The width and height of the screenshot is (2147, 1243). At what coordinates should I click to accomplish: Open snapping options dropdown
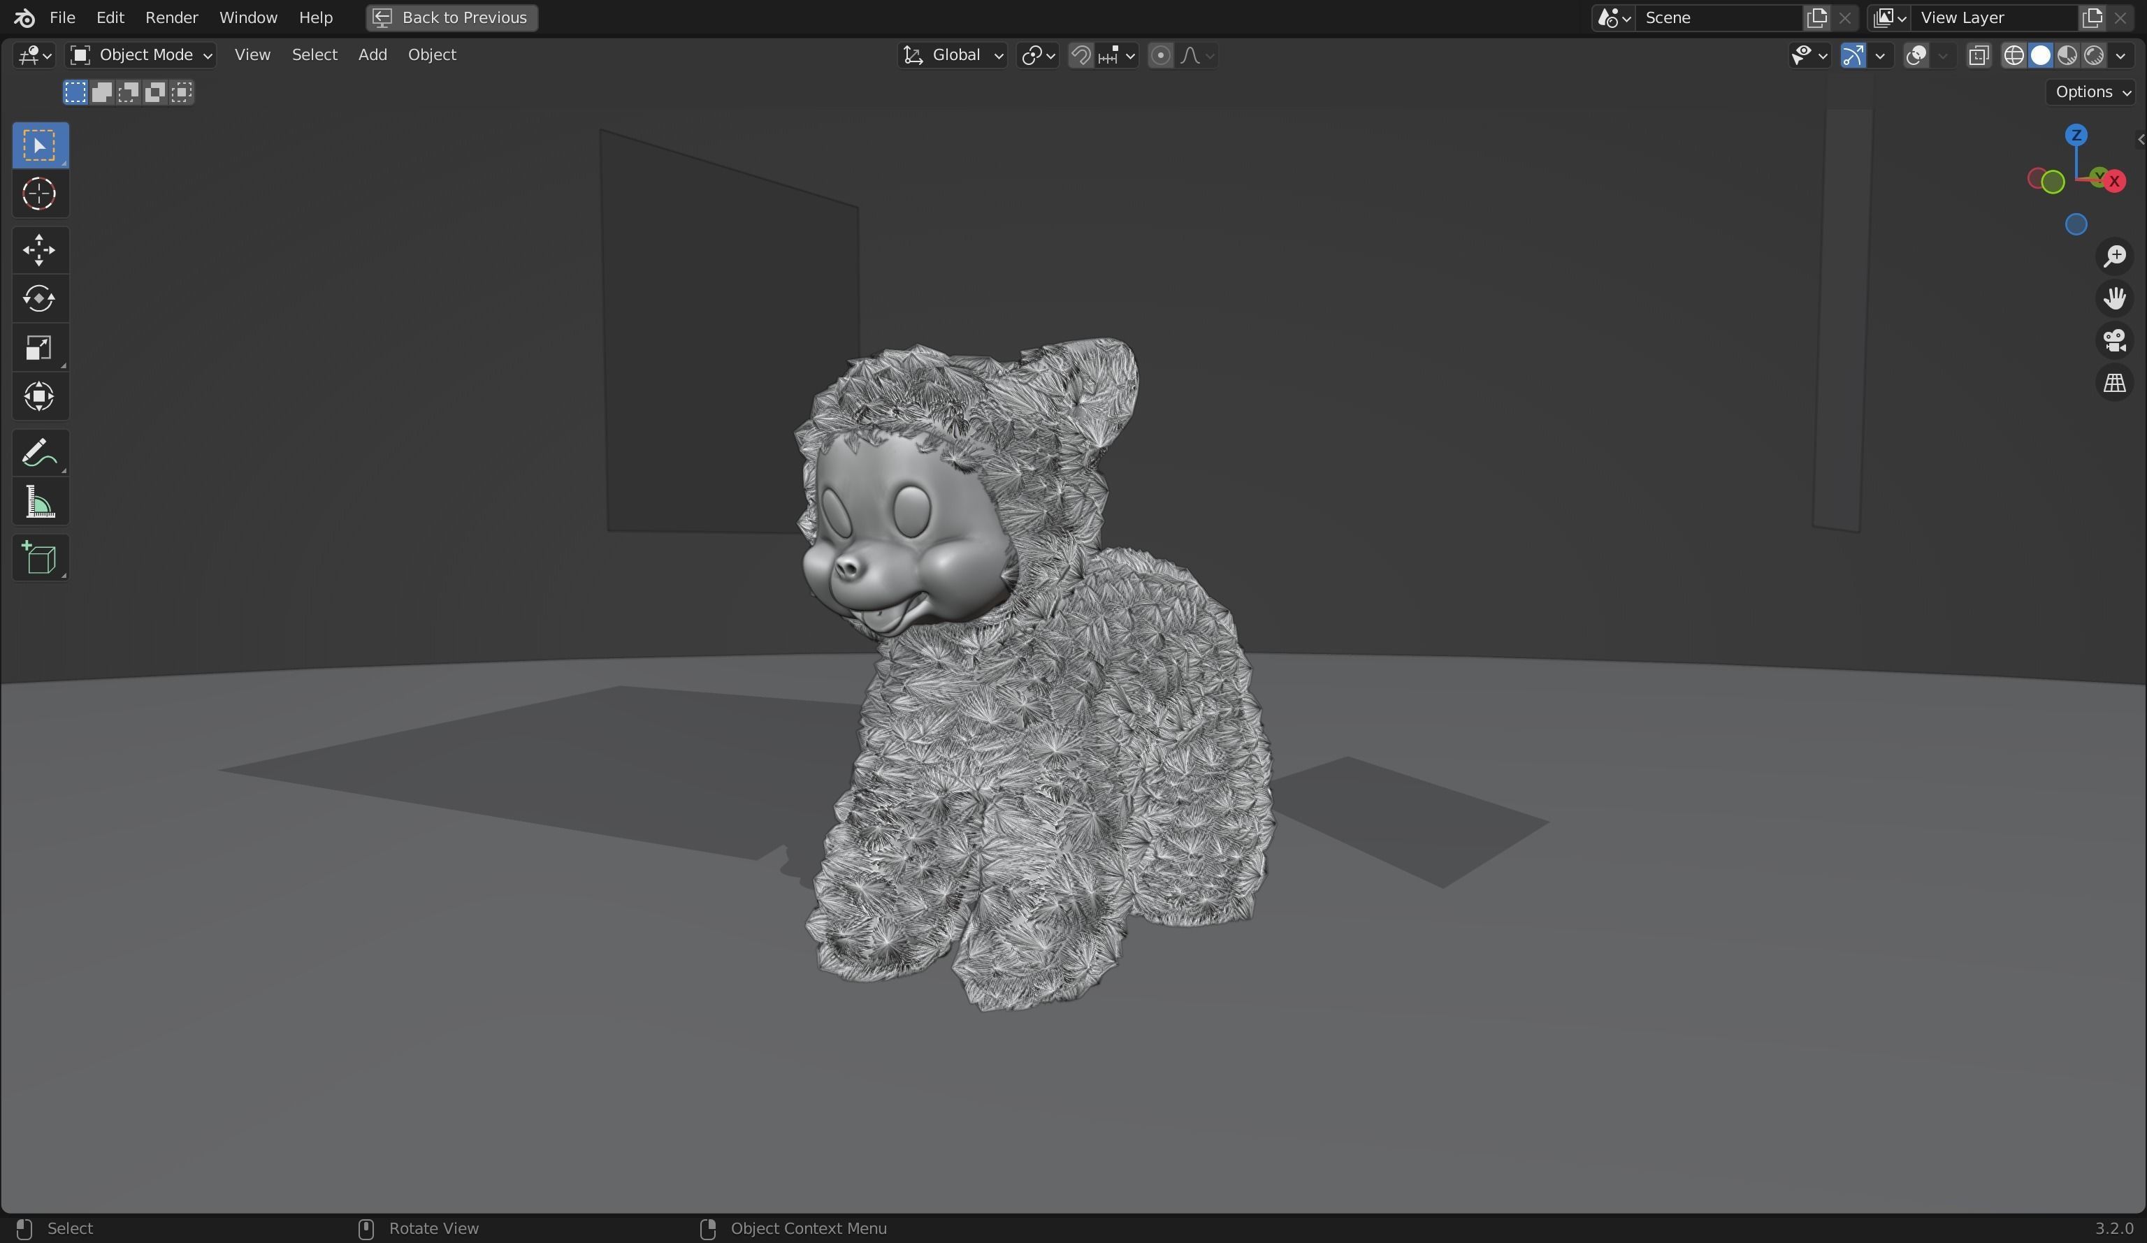(1117, 55)
